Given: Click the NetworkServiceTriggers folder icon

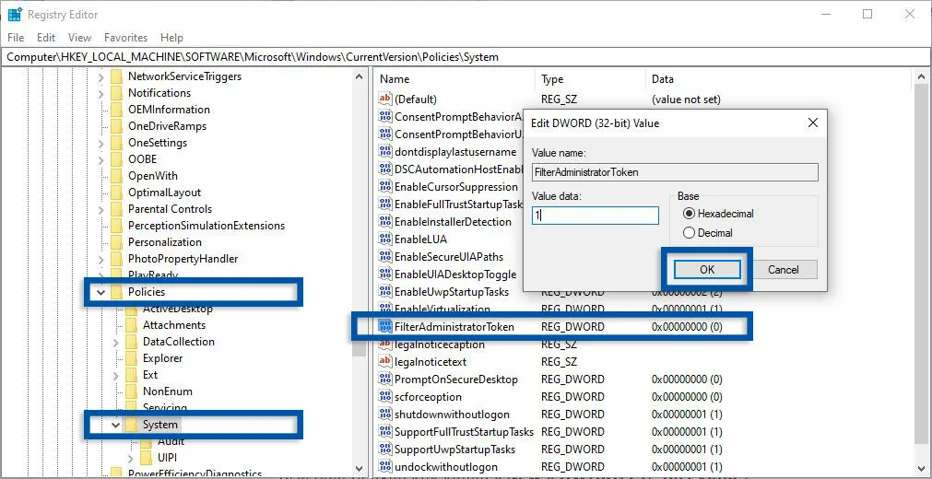Looking at the screenshot, I should click(116, 76).
